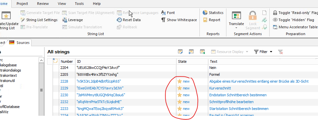Viewport: 318px width, 120px height.
Task: Select the trakondialogs tree item
Action: 10,70
